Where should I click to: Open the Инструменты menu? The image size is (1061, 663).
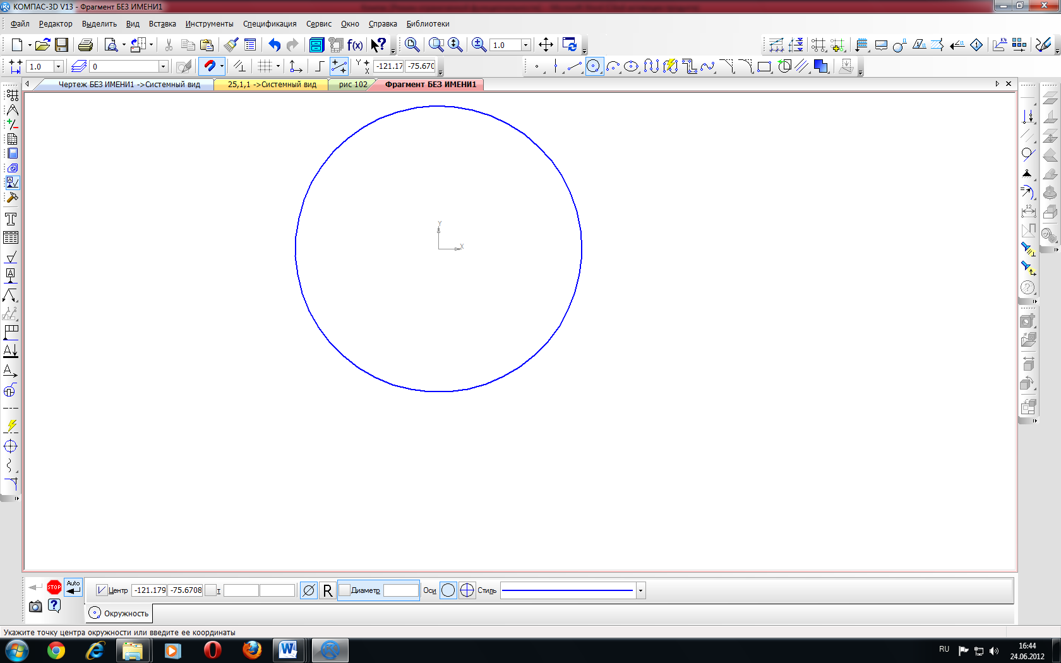tap(209, 24)
